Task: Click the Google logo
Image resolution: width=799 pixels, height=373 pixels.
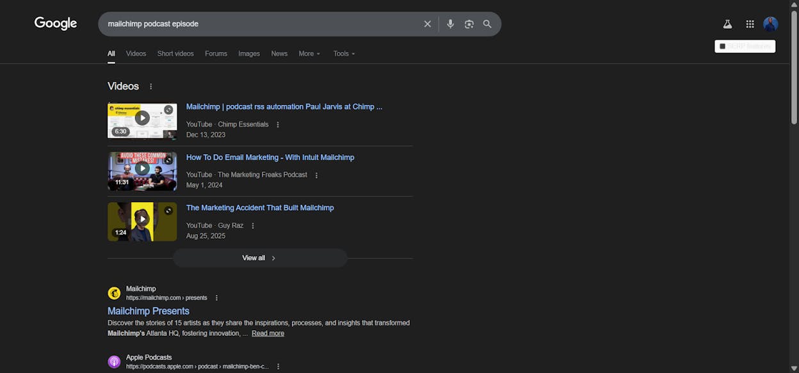Action: 56,24
